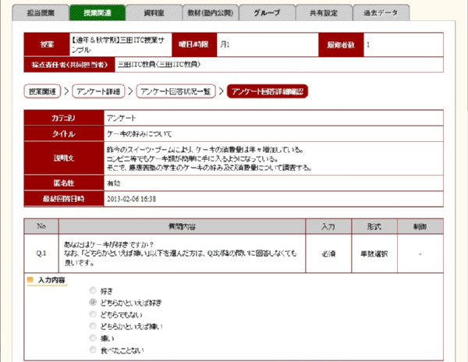Select the 嫌い radio button
468x362 pixels.
tap(94, 339)
